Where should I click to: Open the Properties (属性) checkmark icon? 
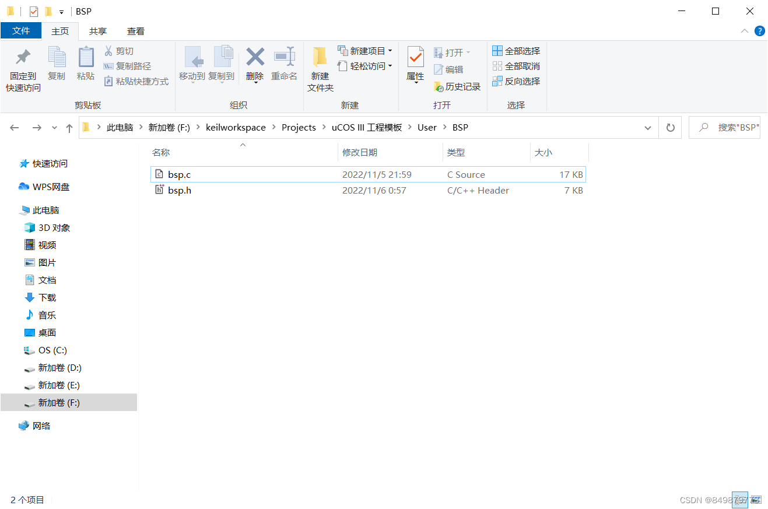tap(415, 58)
